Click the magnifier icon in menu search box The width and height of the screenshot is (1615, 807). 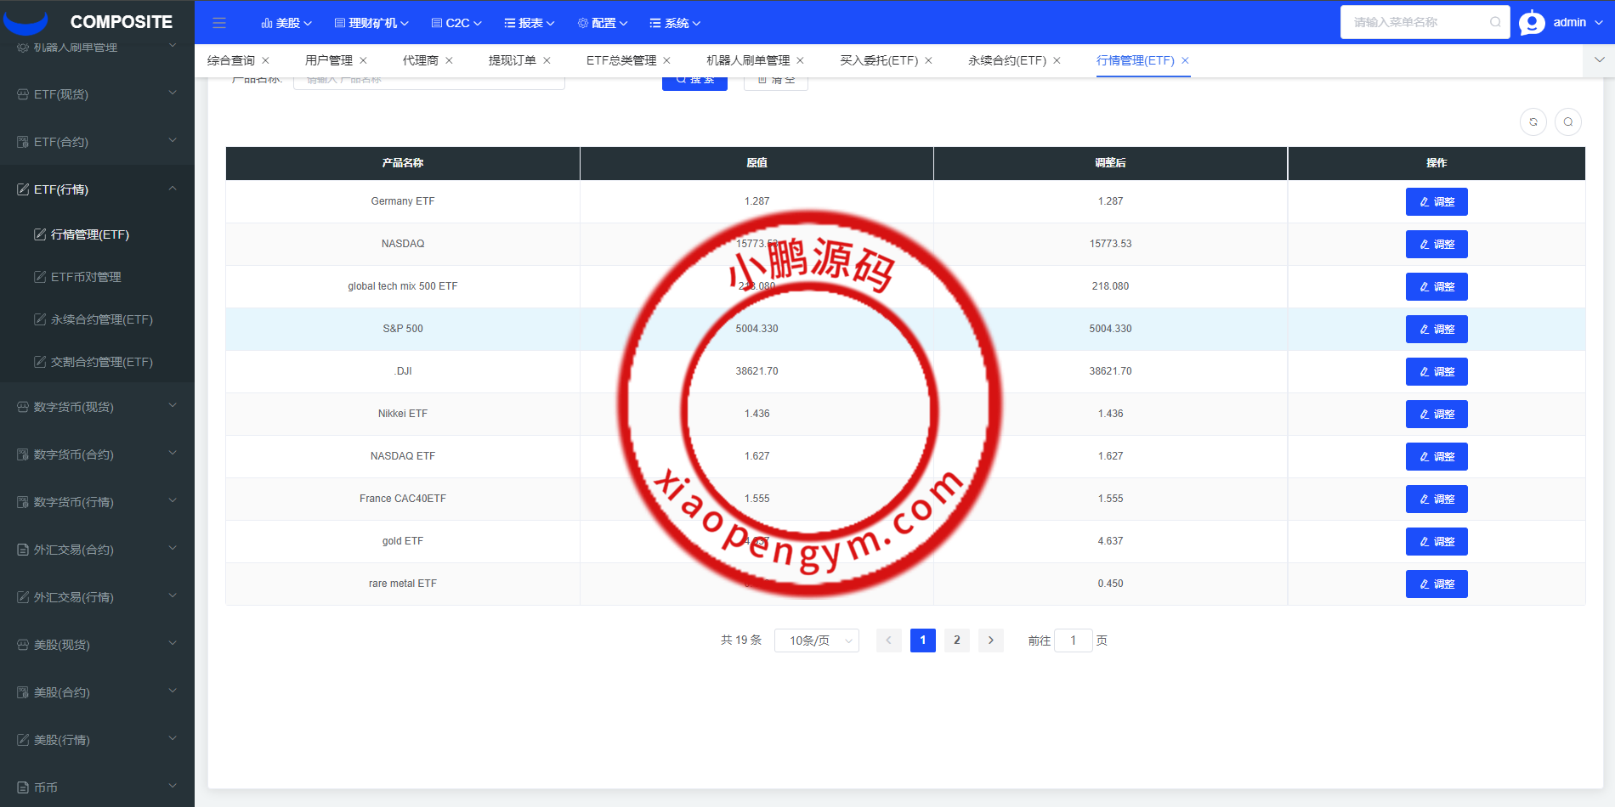1494,22
